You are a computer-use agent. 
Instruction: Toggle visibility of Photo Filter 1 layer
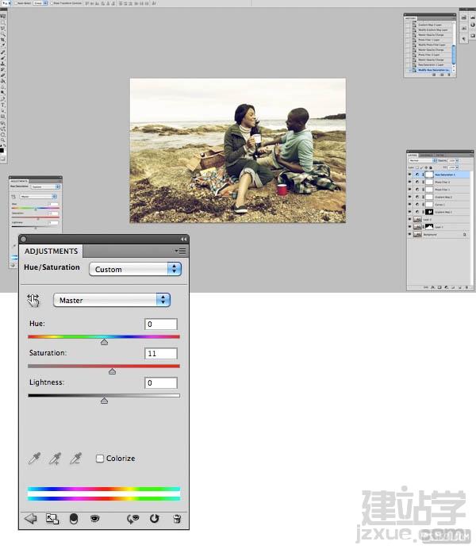[x=409, y=190]
